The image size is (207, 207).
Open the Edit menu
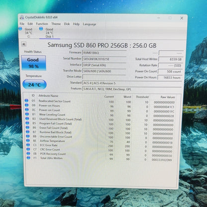[30, 24]
